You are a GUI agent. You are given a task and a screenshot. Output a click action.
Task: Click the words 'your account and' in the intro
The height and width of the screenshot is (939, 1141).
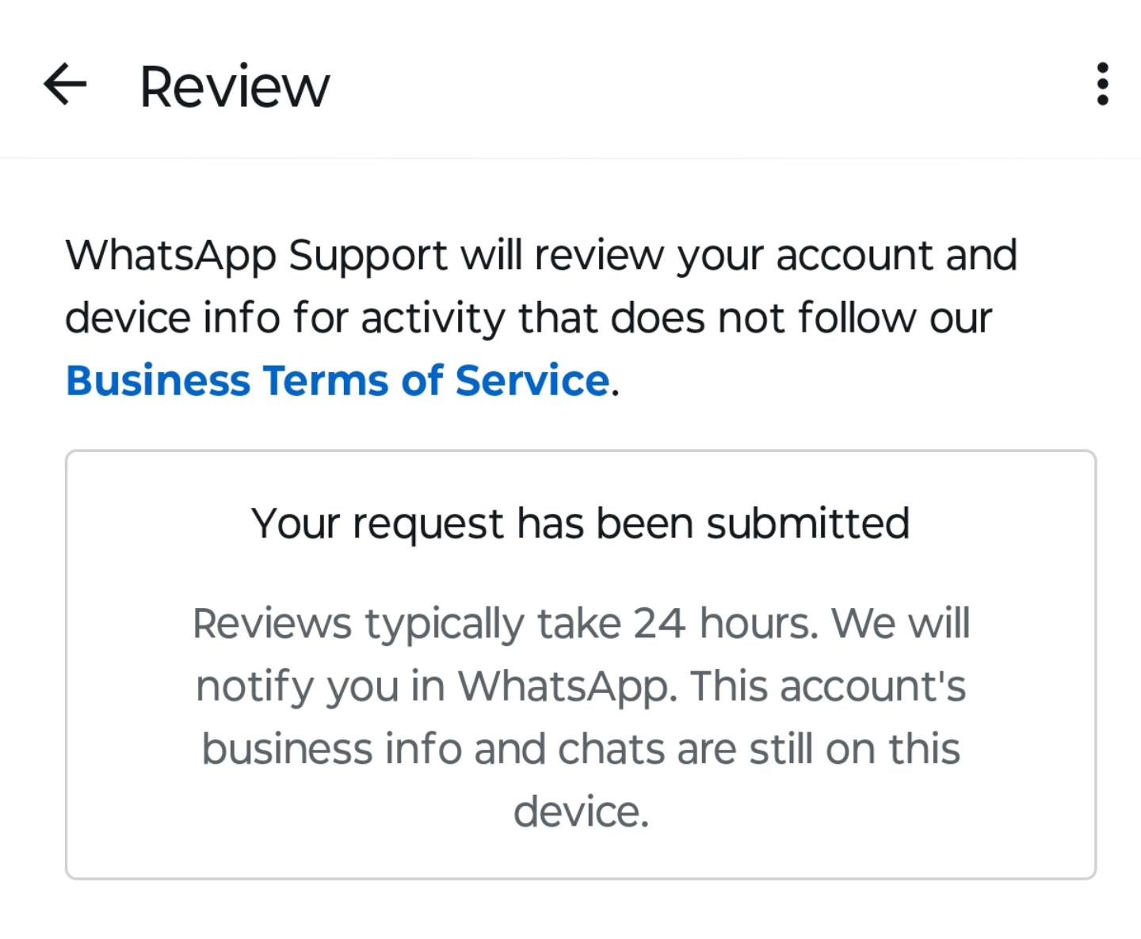click(x=847, y=256)
